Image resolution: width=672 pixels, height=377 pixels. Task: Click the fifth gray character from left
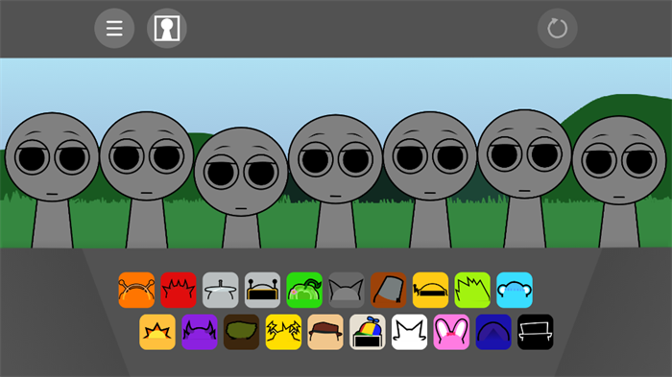click(x=430, y=179)
